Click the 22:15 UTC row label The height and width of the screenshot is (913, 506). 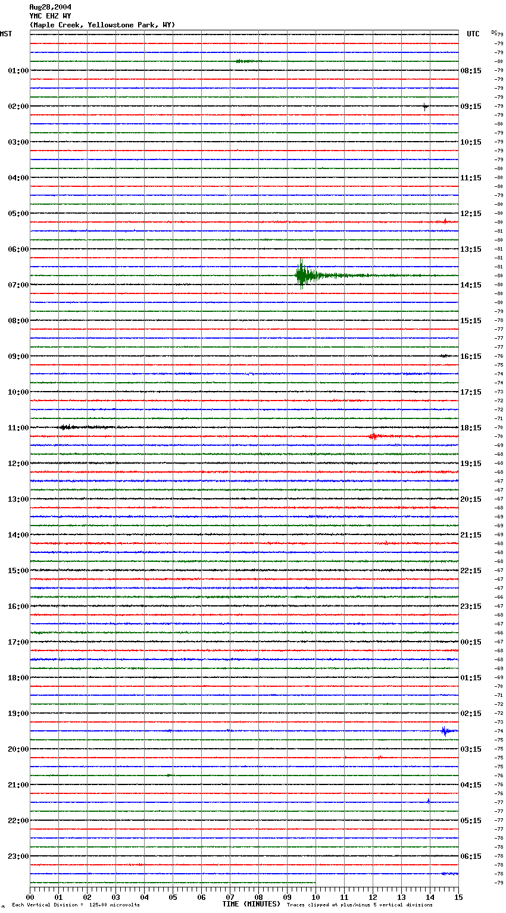point(471,571)
